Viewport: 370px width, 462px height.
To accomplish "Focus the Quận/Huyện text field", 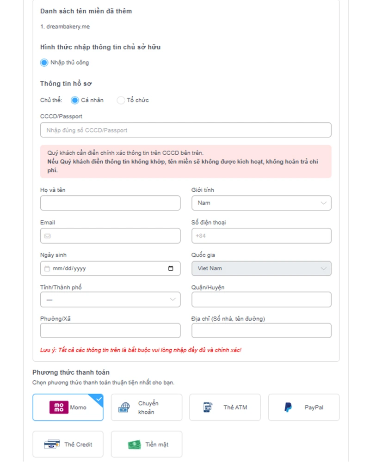I will [261, 300].
